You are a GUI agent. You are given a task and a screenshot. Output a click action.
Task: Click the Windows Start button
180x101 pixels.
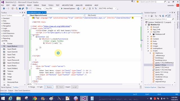[3, 98]
